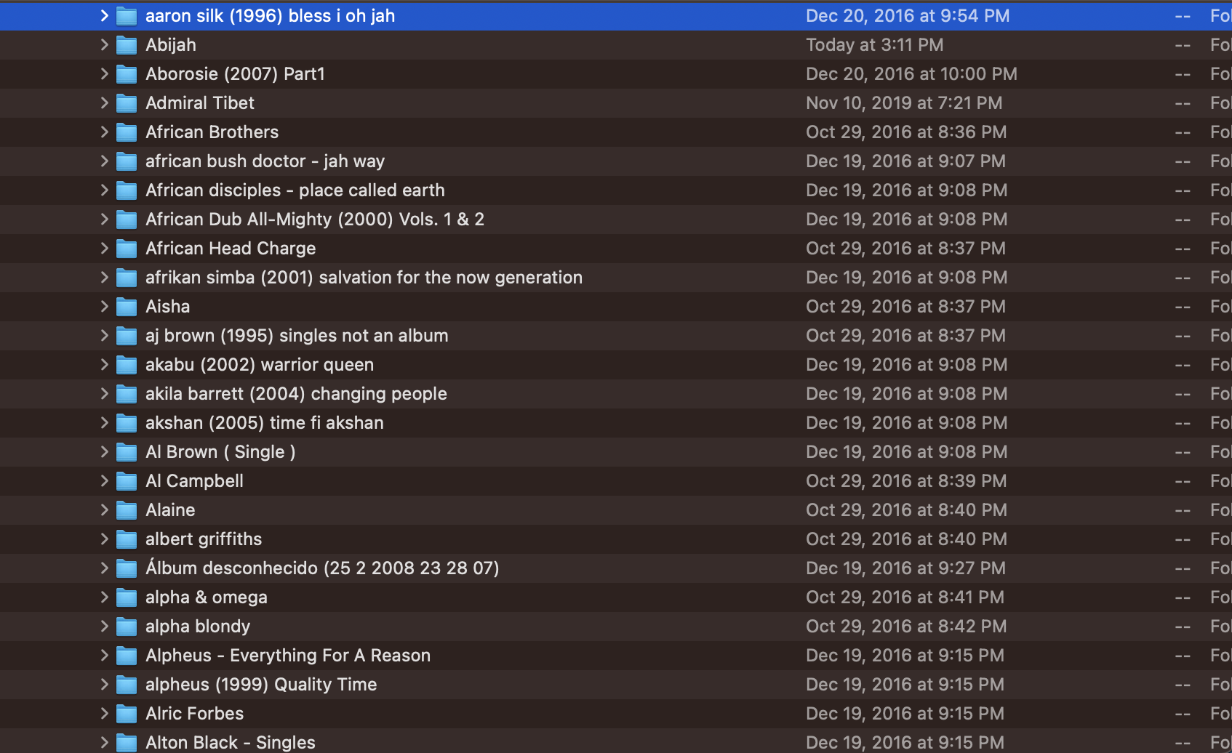Select the "Al Brown ( Single )" name
Image resolution: width=1232 pixels, height=753 pixels.
coord(220,452)
